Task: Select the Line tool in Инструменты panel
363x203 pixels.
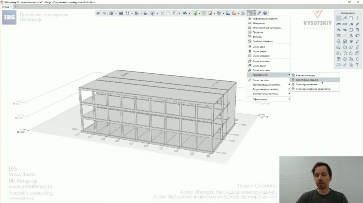Action: point(345,36)
